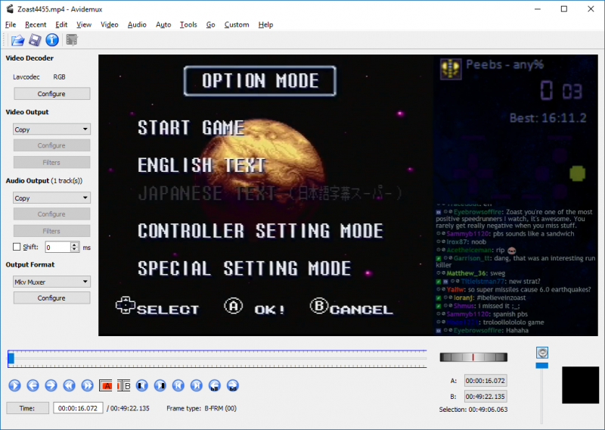Open a video file via toolbar icon
This screenshot has width=605, height=430.
[17, 40]
